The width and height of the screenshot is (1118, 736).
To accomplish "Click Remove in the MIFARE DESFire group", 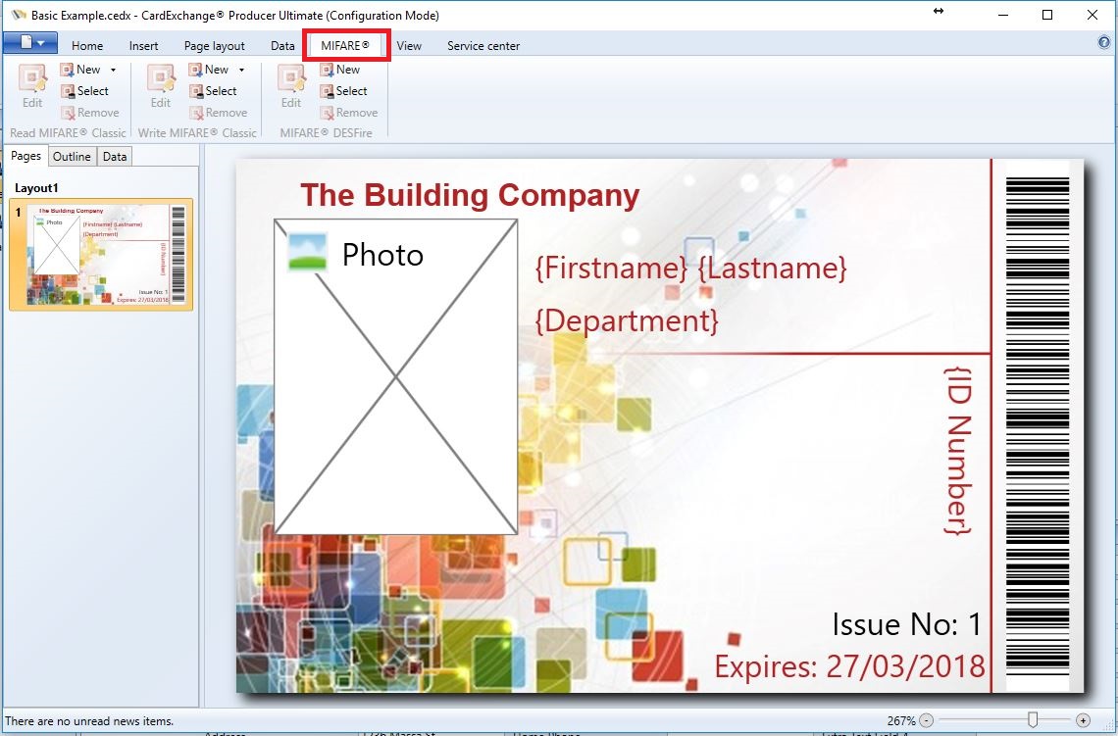I will pyautogui.click(x=349, y=113).
